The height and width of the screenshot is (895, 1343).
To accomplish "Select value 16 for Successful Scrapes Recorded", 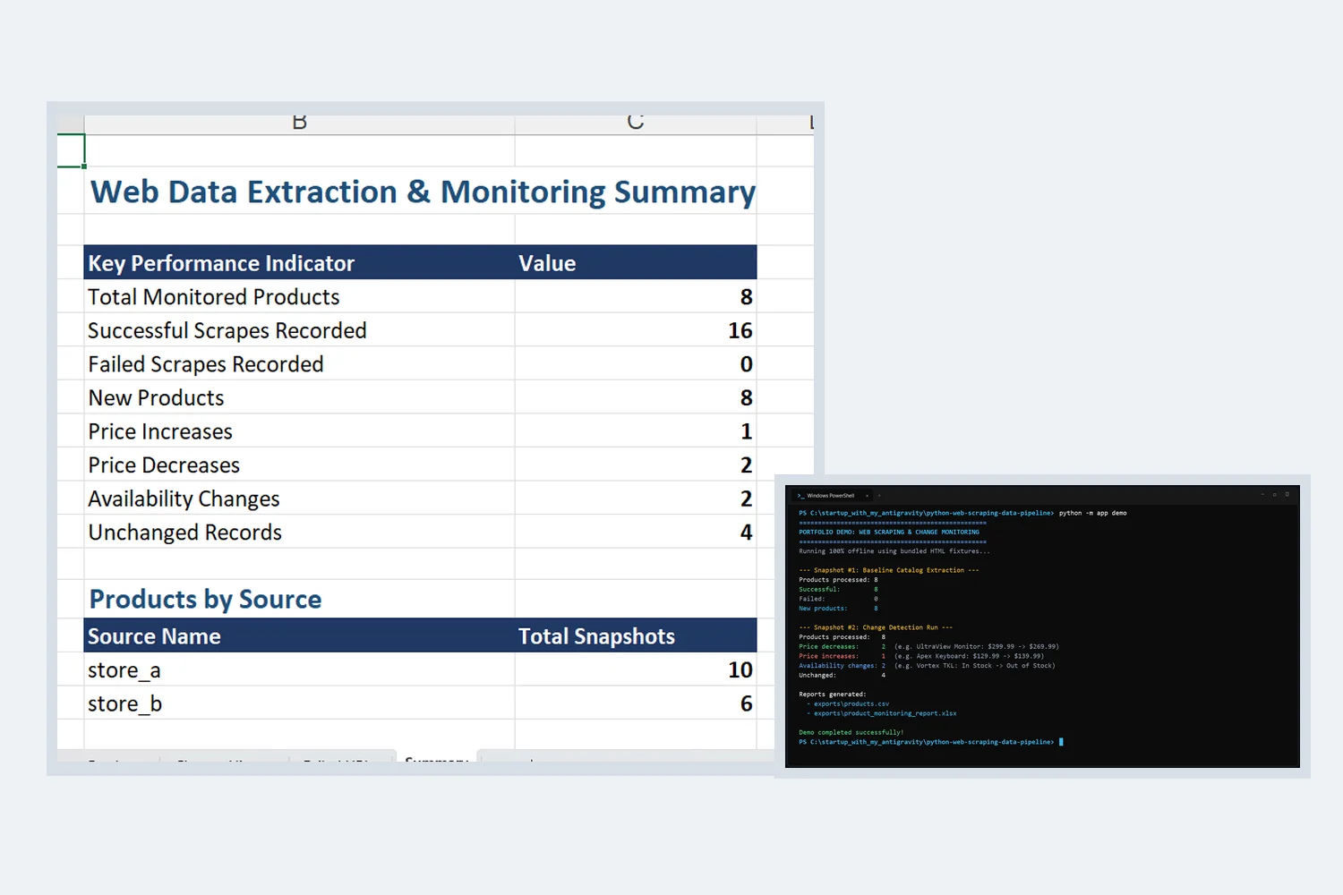I will pyautogui.click(x=636, y=330).
